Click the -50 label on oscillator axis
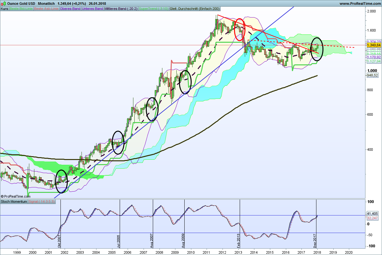Viewport: 382px width, 255px height. (x=370, y=235)
